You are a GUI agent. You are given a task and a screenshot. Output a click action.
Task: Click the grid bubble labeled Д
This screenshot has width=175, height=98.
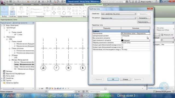click(43, 68)
